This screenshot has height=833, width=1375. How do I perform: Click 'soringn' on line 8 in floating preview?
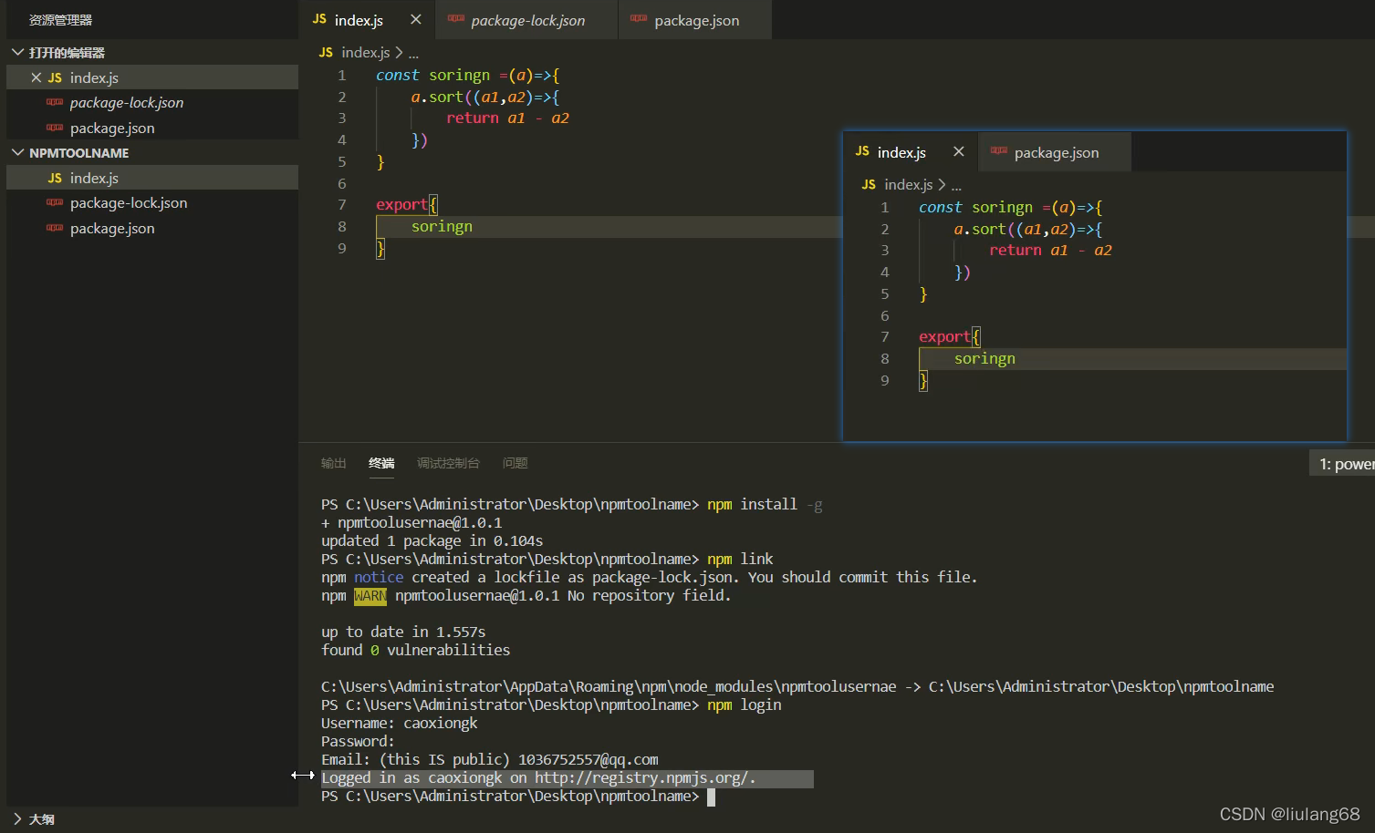[984, 359]
